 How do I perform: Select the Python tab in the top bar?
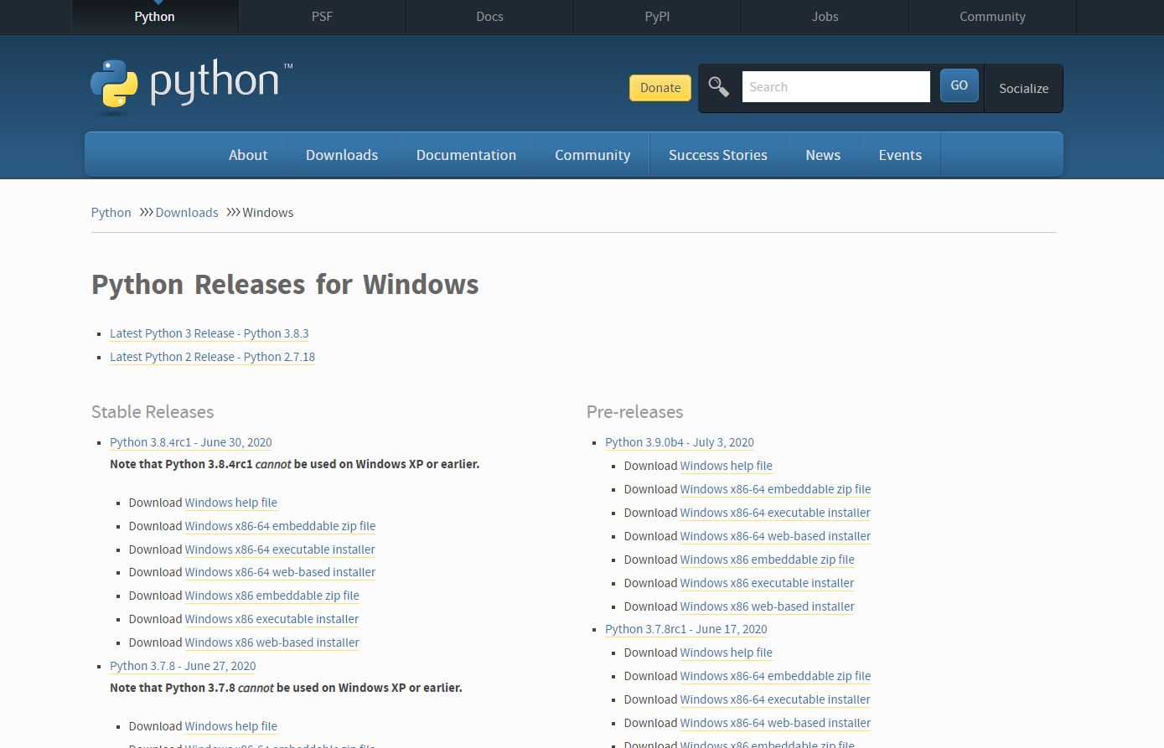(155, 17)
